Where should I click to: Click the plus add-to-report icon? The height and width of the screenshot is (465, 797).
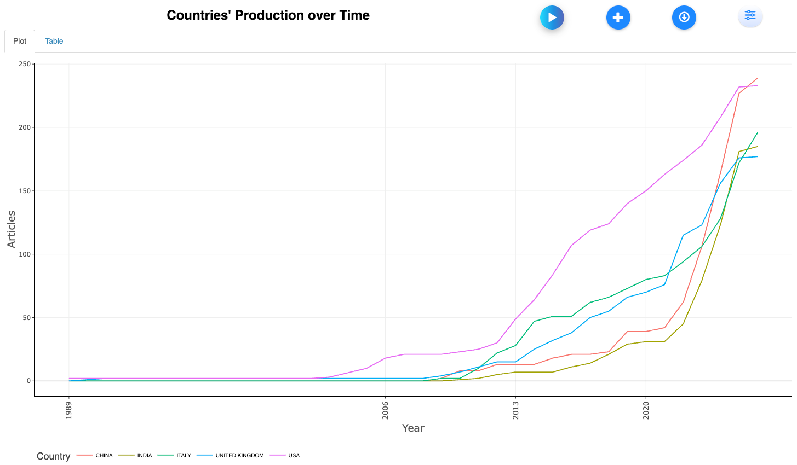point(618,18)
